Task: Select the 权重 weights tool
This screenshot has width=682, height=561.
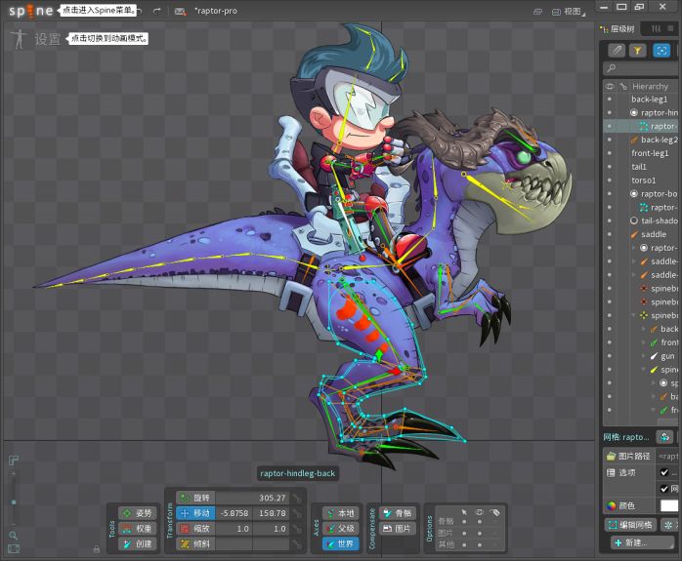Action: [x=137, y=529]
